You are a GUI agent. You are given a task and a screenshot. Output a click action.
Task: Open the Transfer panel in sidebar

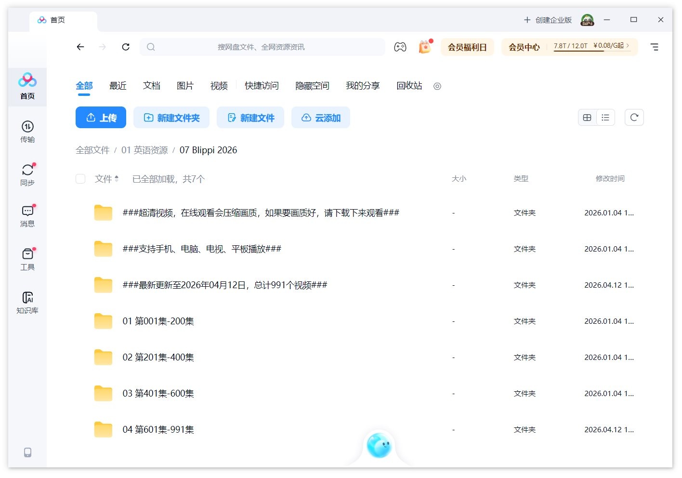[x=27, y=132]
